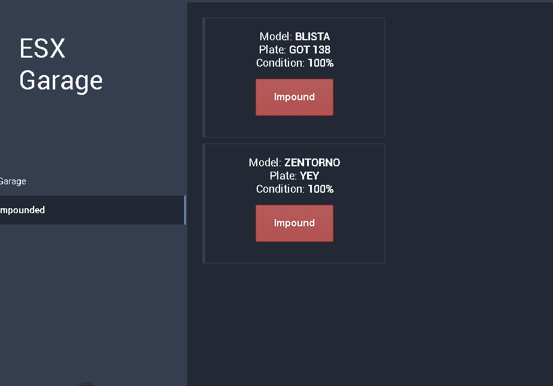The height and width of the screenshot is (386, 553).
Task: Impound the ZENTORNO vehicle
Action: [294, 223]
